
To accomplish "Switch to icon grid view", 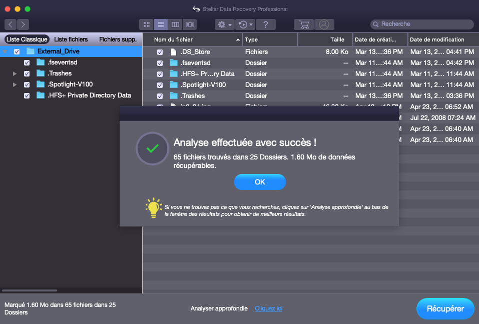I will pos(147,24).
